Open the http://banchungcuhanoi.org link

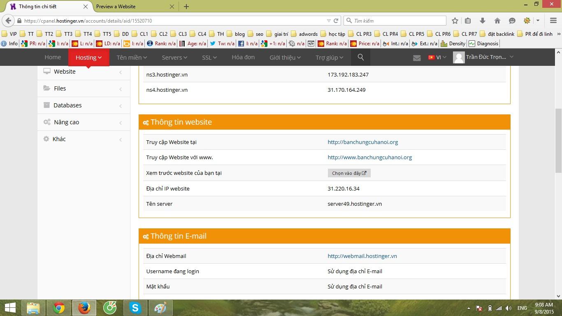pyautogui.click(x=363, y=142)
